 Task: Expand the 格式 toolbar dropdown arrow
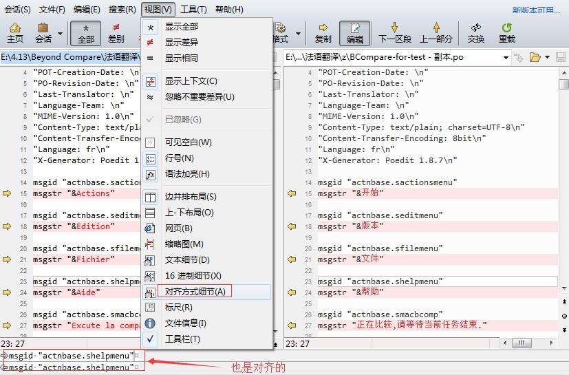[x=299, y=34]
